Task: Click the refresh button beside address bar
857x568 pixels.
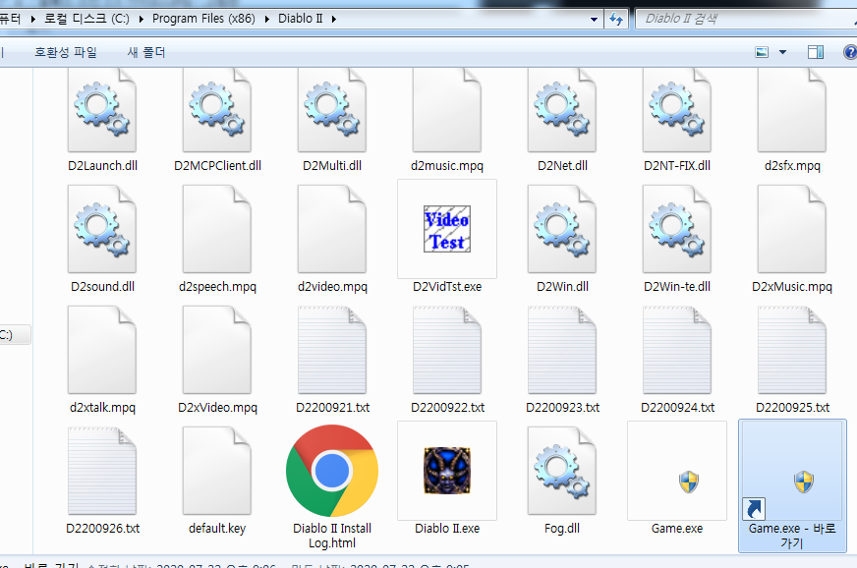Action: point(616,19)
